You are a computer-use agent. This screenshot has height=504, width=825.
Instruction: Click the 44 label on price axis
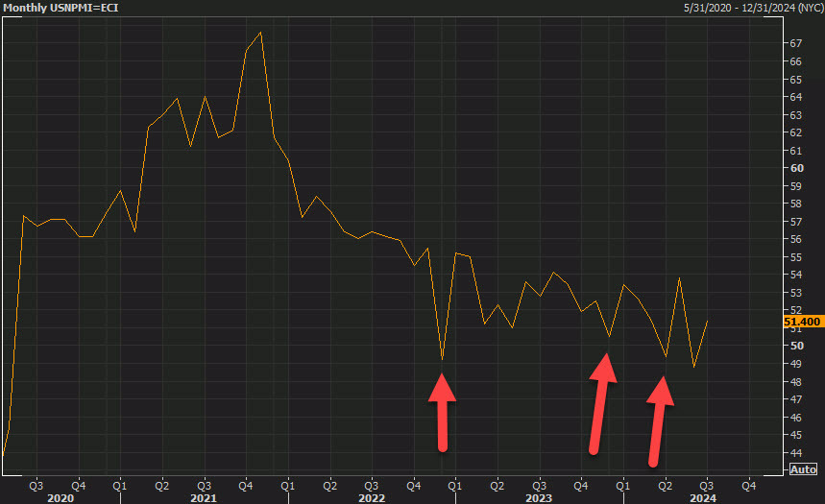pos(796,453)
